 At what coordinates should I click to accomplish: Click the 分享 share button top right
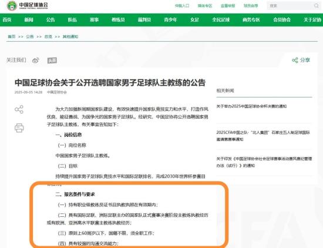301,60
